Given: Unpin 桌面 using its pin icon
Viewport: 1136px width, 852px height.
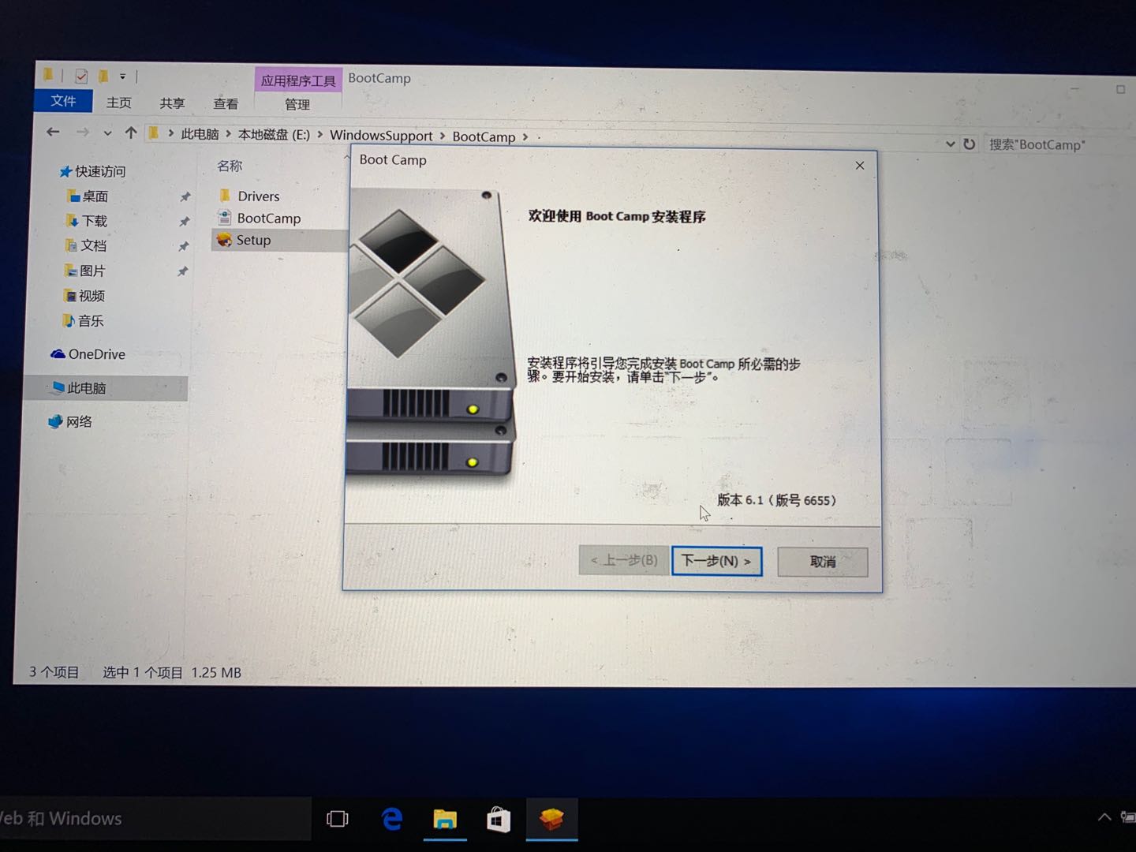Looking at the screenshot, I should [185, 196].
